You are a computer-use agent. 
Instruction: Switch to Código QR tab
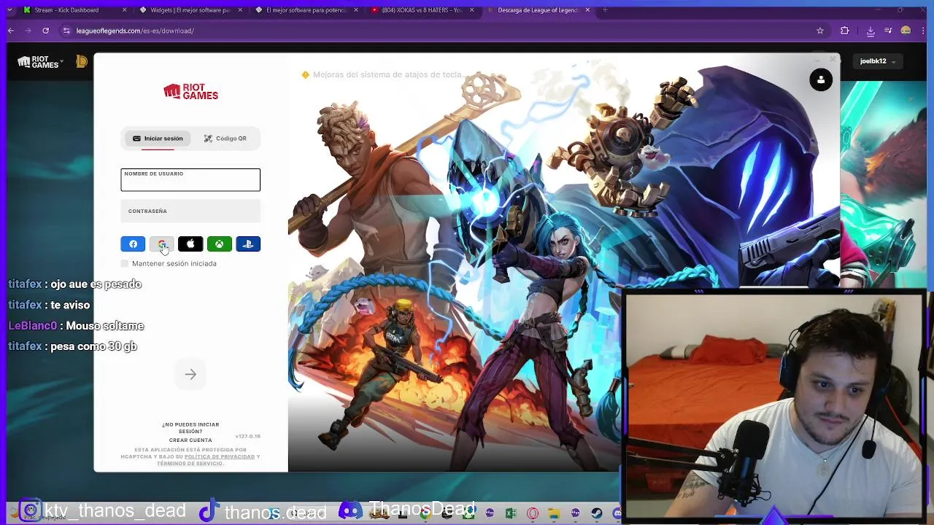(225, 139)
